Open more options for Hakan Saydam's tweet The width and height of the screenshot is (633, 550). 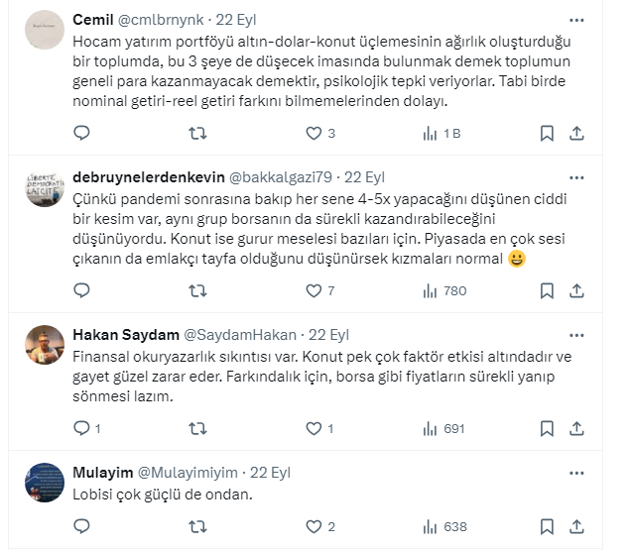coord(576,334)
